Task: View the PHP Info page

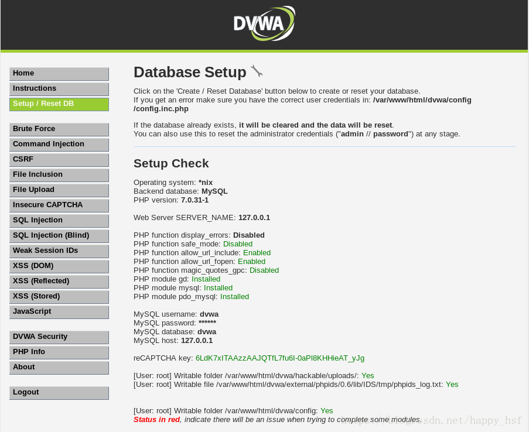Action: pos(59,352)
